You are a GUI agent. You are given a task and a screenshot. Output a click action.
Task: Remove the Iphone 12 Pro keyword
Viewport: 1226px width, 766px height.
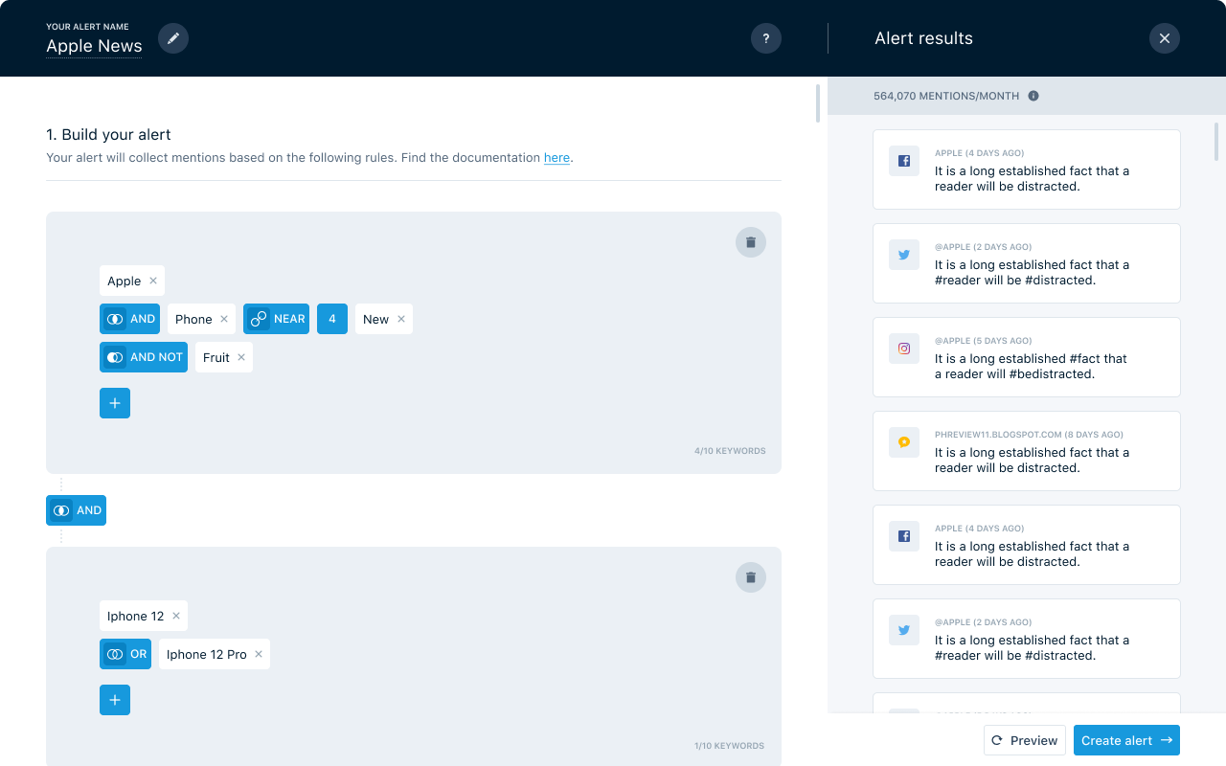click(259, 654)
